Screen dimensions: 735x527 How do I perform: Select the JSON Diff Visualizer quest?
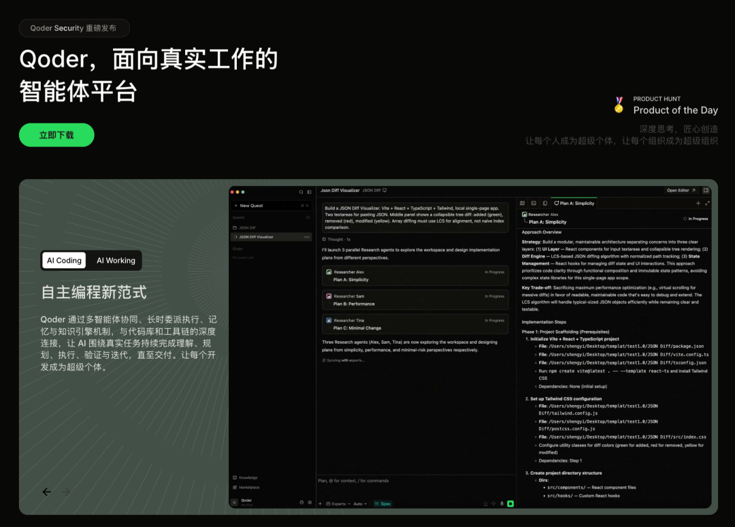point(272,237)
